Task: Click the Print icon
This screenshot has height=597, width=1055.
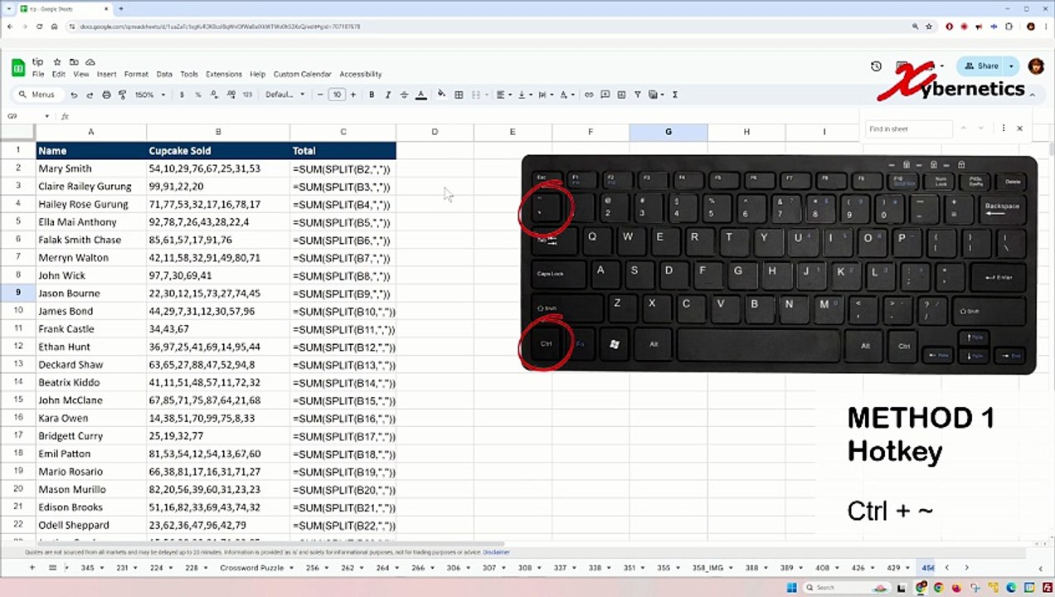Action: 106,95
